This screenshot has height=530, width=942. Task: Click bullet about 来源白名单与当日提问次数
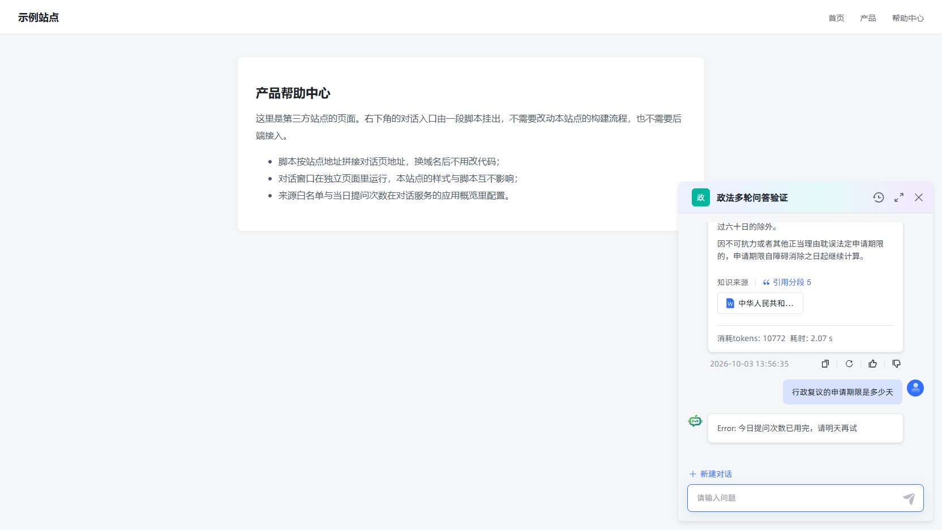coord(395,196)
